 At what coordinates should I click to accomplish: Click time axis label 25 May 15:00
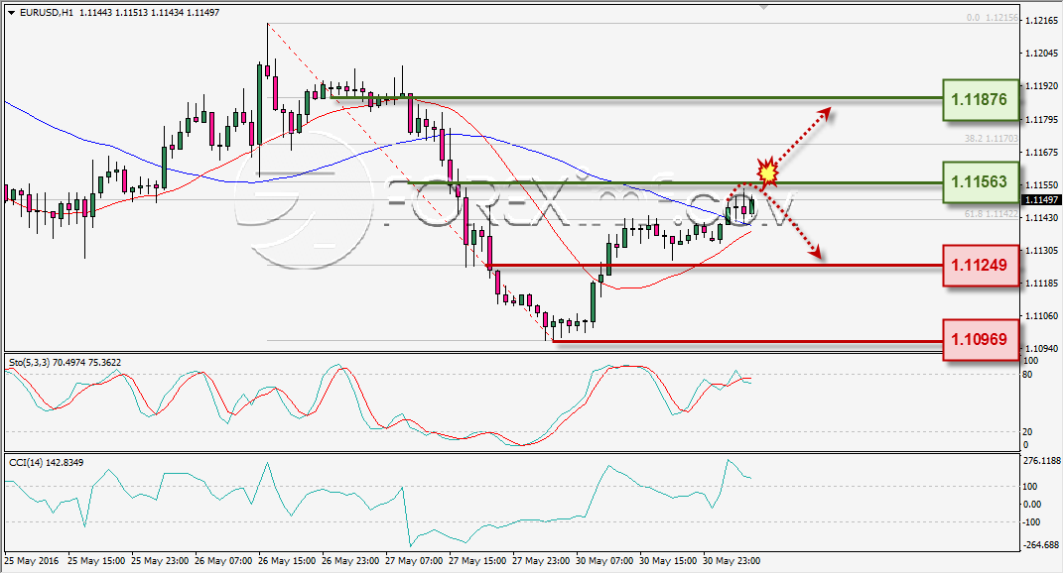96,561
